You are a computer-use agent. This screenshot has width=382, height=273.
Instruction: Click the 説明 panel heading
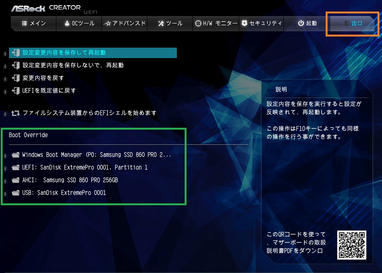281,89
